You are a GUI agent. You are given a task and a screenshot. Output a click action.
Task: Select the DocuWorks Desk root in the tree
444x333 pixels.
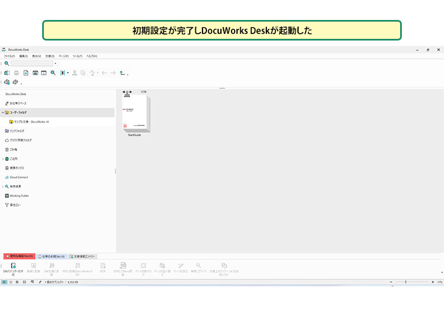[x=16, y=94]
